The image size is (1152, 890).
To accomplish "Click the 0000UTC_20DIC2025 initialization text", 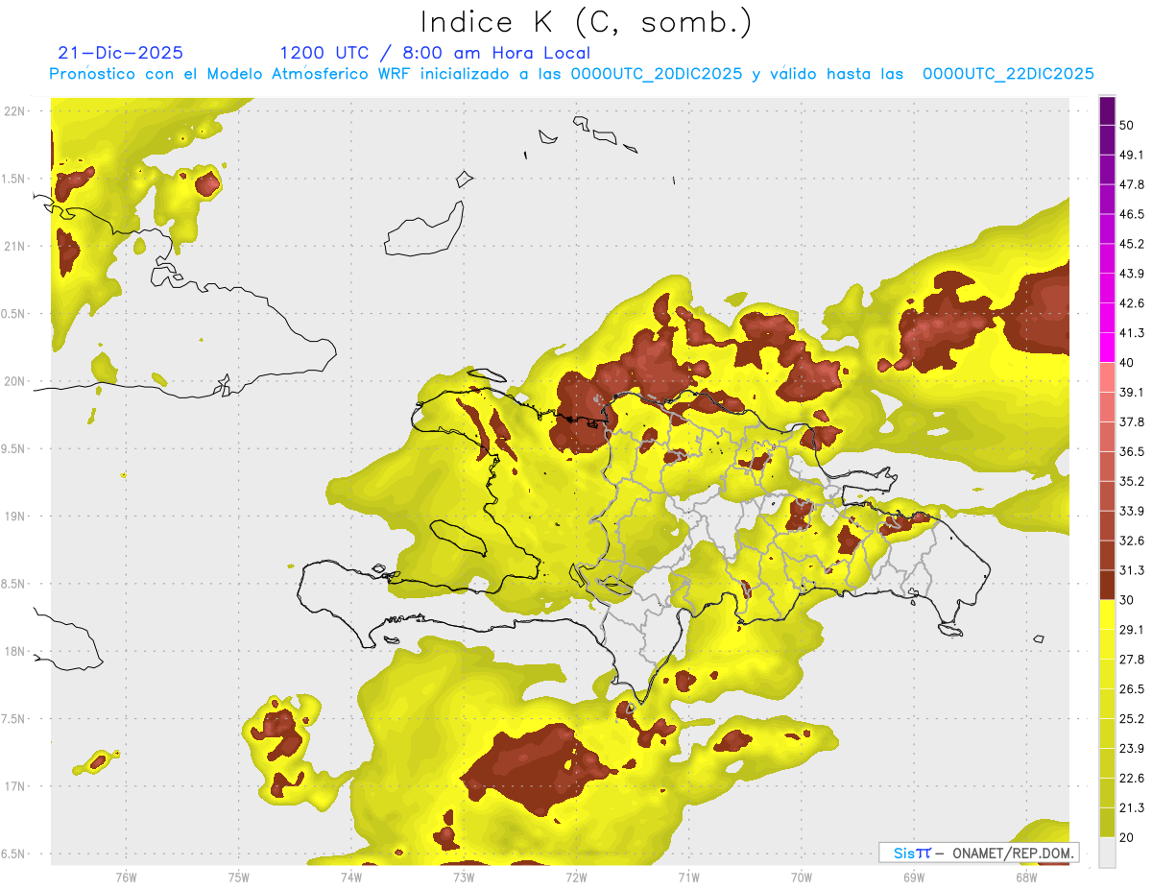I will [x=657, y=74].
